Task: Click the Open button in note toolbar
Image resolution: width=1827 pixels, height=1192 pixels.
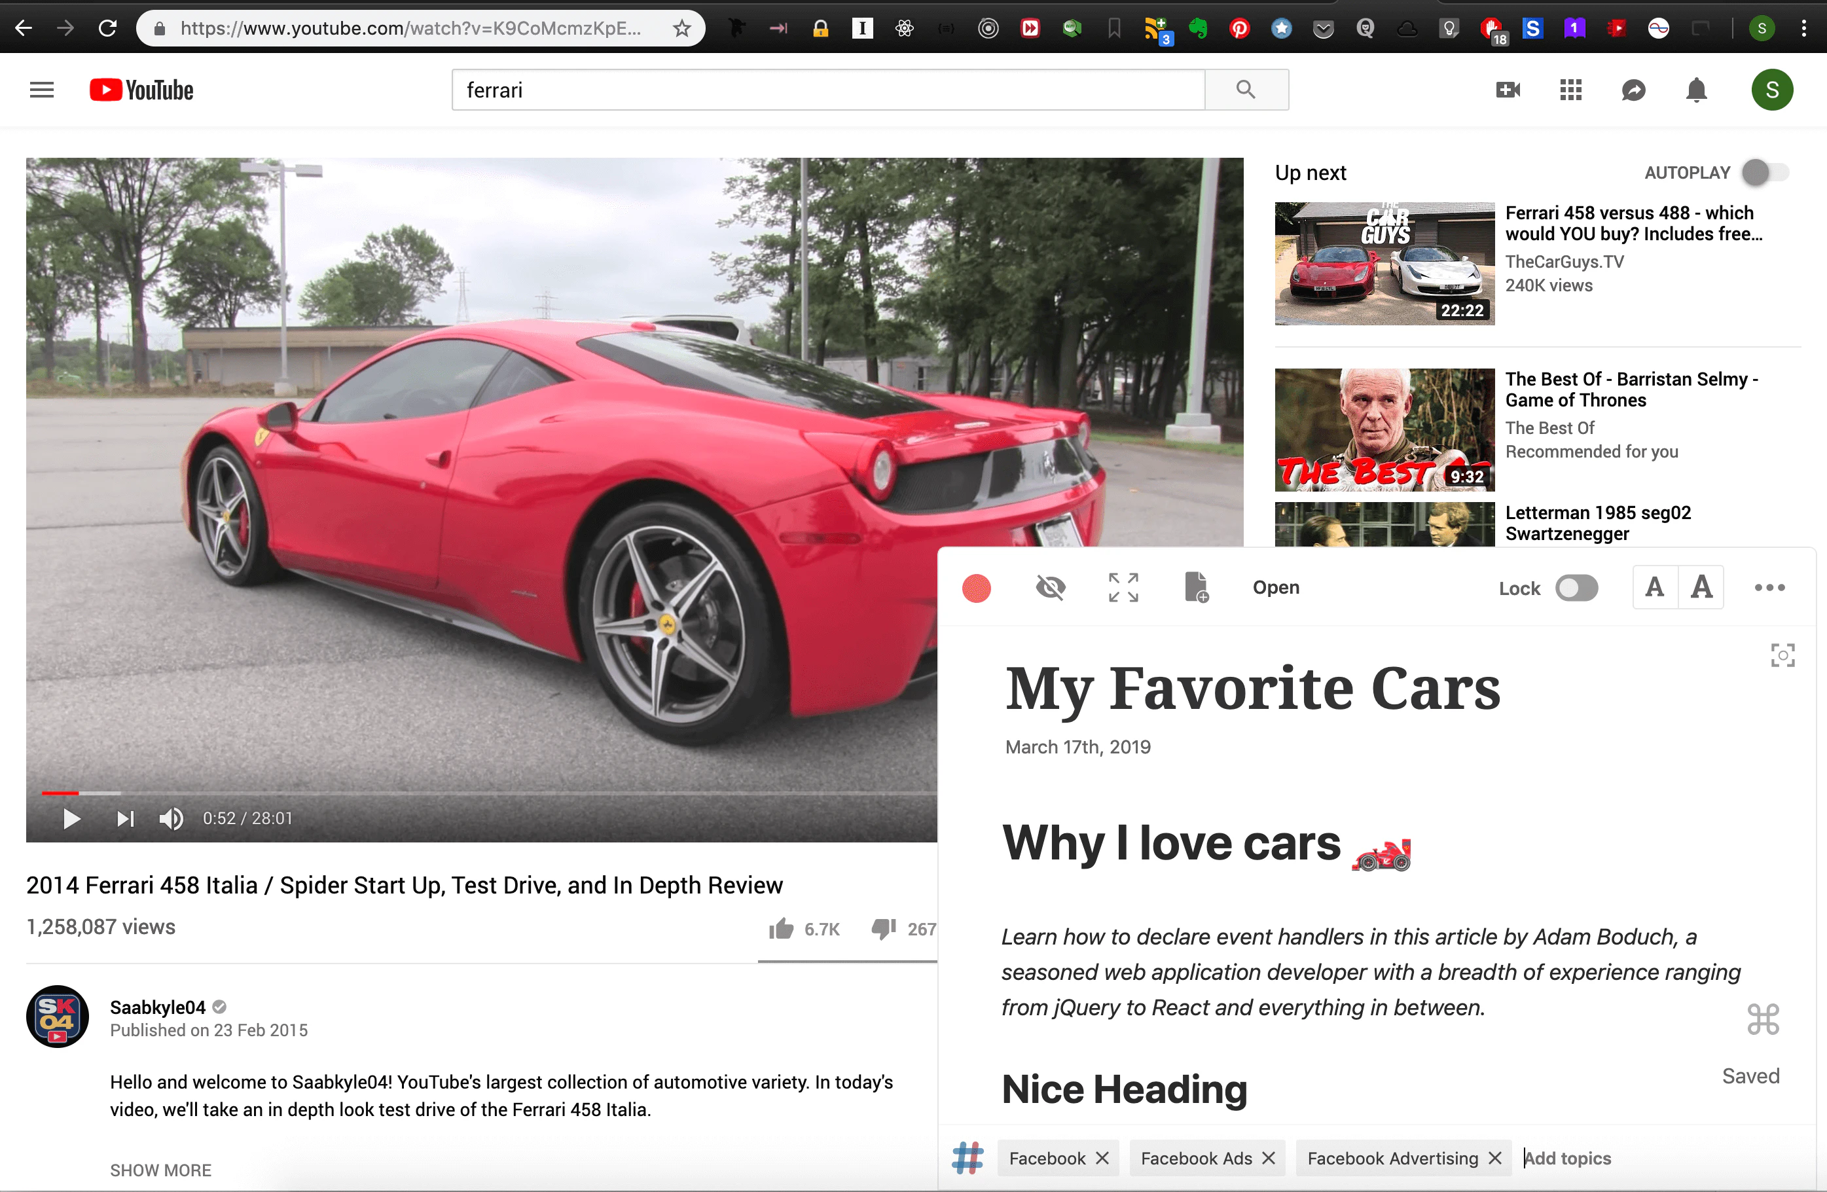Action: [x=1276, y=588]
